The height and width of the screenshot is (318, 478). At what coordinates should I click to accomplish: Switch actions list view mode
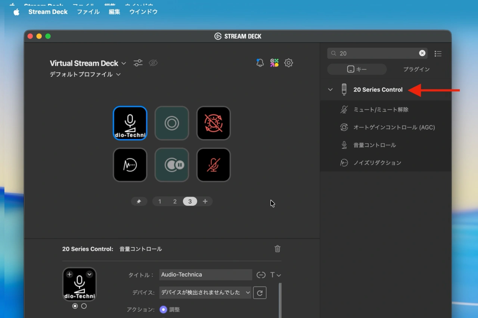(438, 54)
